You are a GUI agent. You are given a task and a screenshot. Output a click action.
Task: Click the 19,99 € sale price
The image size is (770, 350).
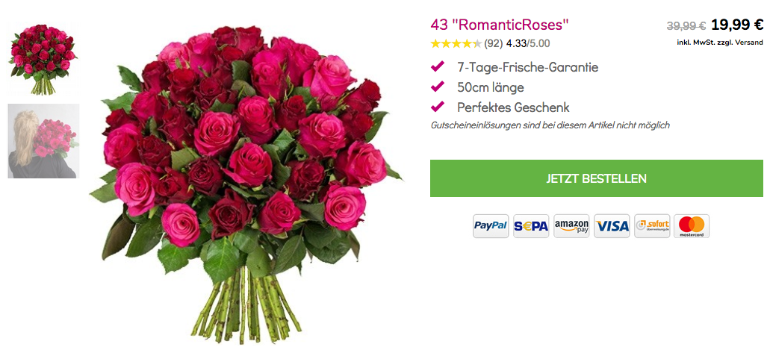point(736,25)
